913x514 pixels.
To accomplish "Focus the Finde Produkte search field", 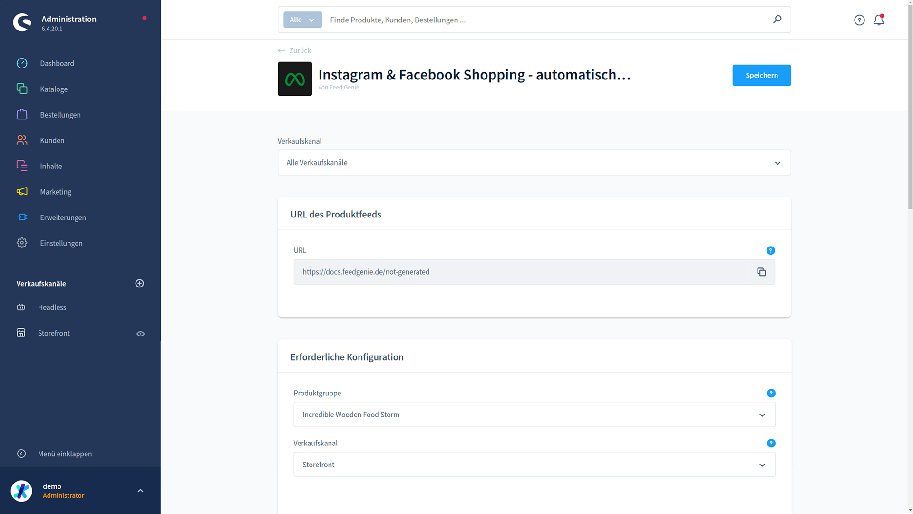I will pyautogui.click(x=547, y=20).
